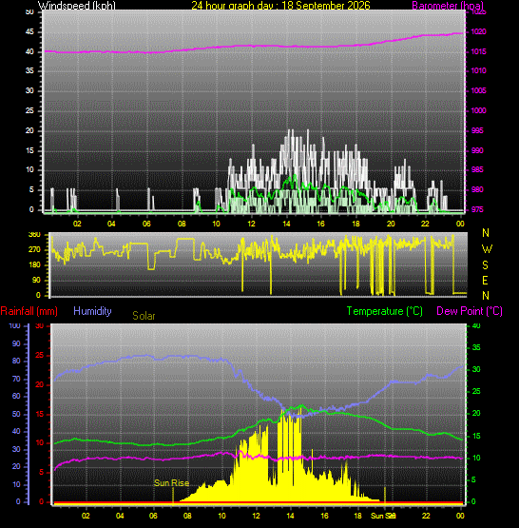Viewport: 519px width, 528px height.
Task: Click green 25 on the temperature axis
Action: click(476, 391)
